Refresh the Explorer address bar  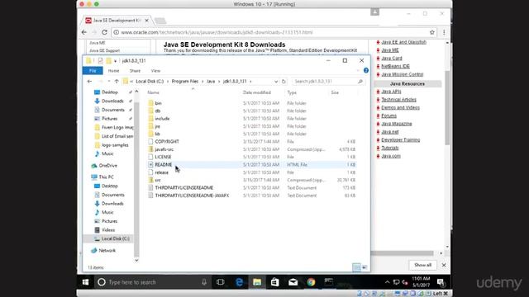pos(284,82)
